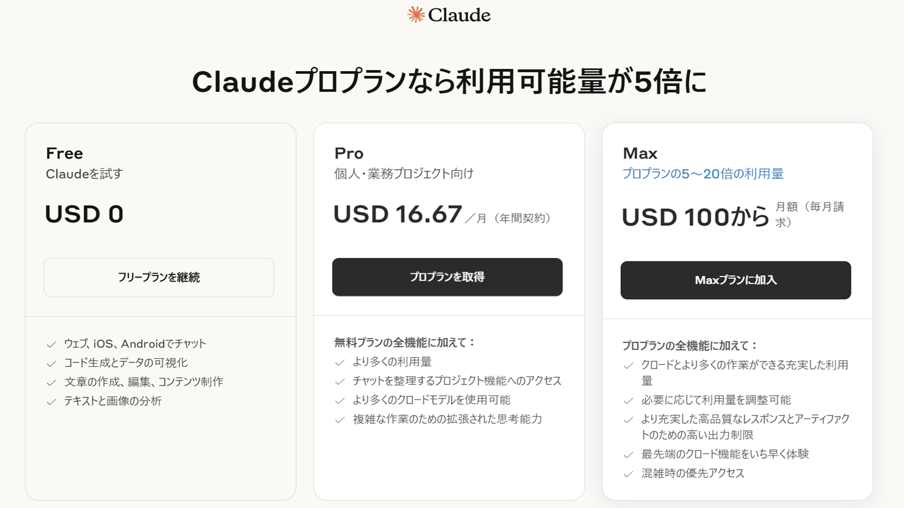Click checkmark beside 文章の作成、編集、コンテンツ制作
The height and width of the screenshot is (508, 904).
[51, 383]
